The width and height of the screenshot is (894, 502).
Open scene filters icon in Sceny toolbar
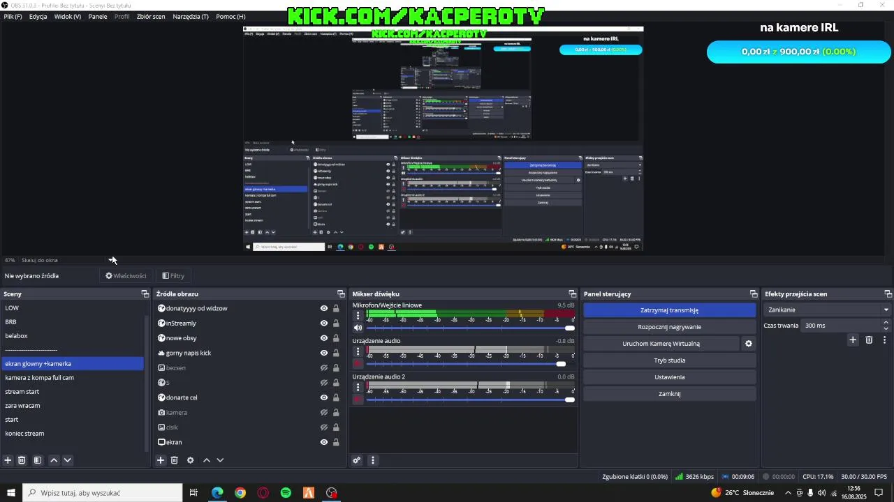[38, 460]
